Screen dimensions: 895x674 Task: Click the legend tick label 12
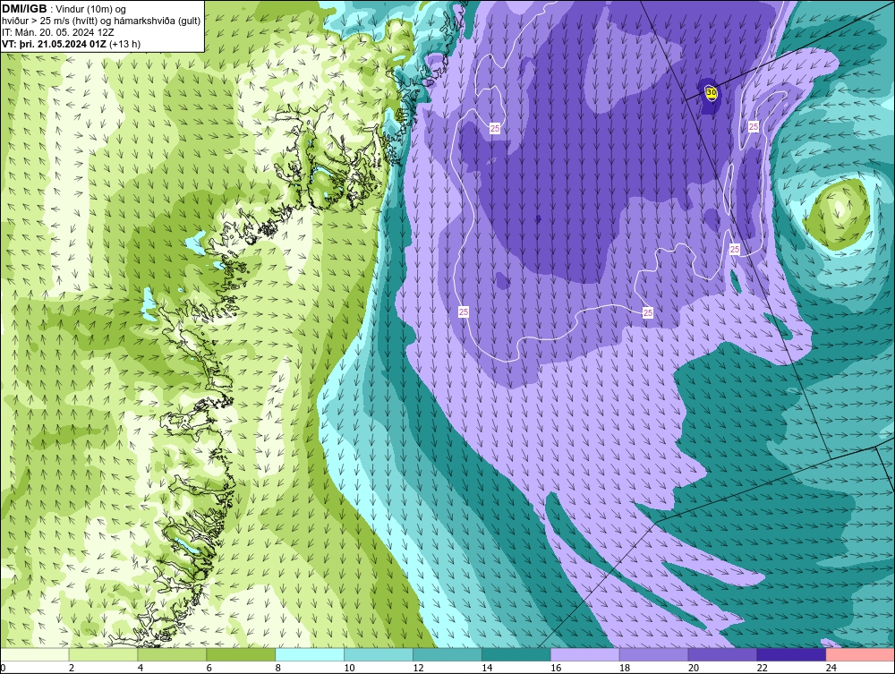point(418,668)
